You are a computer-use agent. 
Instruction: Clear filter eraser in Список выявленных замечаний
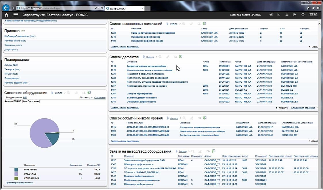coord(191,24)
